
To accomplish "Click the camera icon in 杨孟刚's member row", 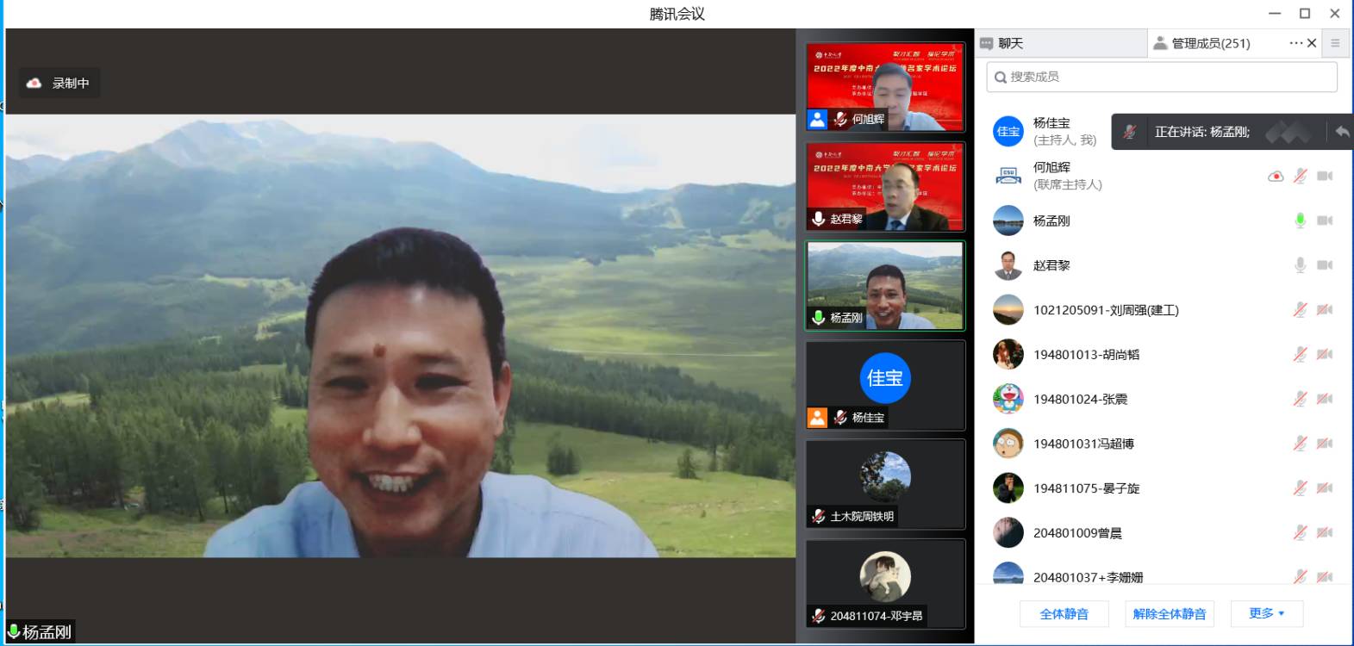I will [1325, 221].
